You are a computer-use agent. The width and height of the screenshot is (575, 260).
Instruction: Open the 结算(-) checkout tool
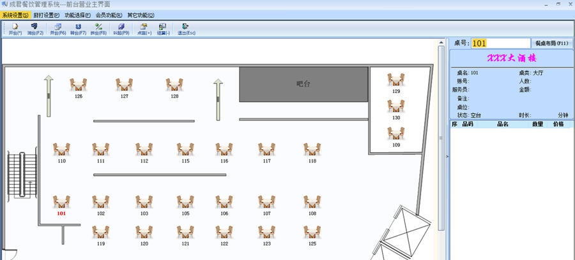point(163,29)
